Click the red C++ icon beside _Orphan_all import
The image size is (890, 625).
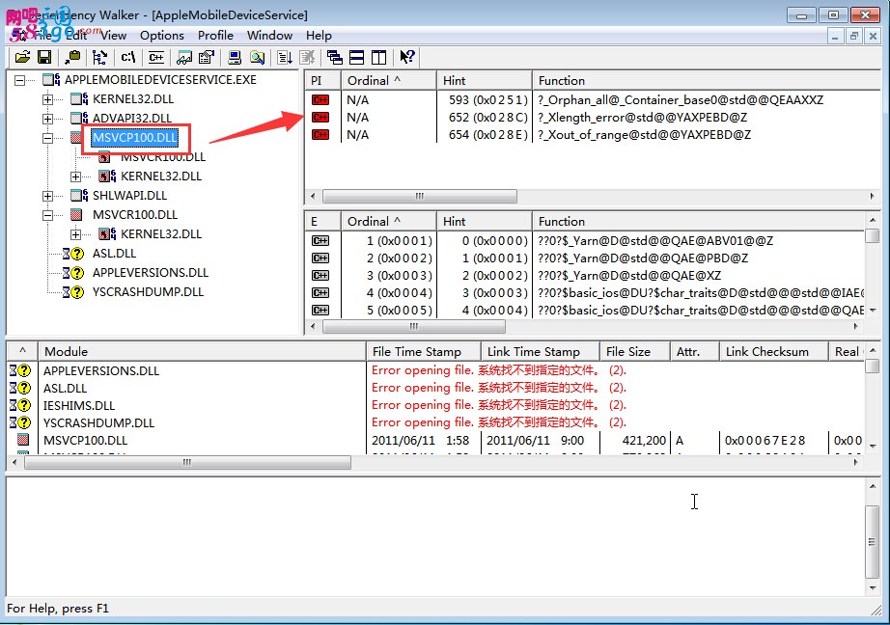coord(320,99)
